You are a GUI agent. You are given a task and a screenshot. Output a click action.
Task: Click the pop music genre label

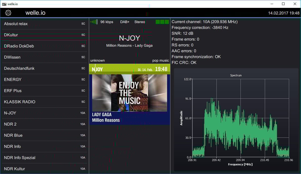coord(161,61)
